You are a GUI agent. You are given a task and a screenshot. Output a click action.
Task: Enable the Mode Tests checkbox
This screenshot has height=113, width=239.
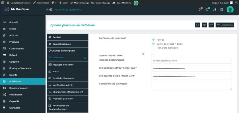coord(153,56)
